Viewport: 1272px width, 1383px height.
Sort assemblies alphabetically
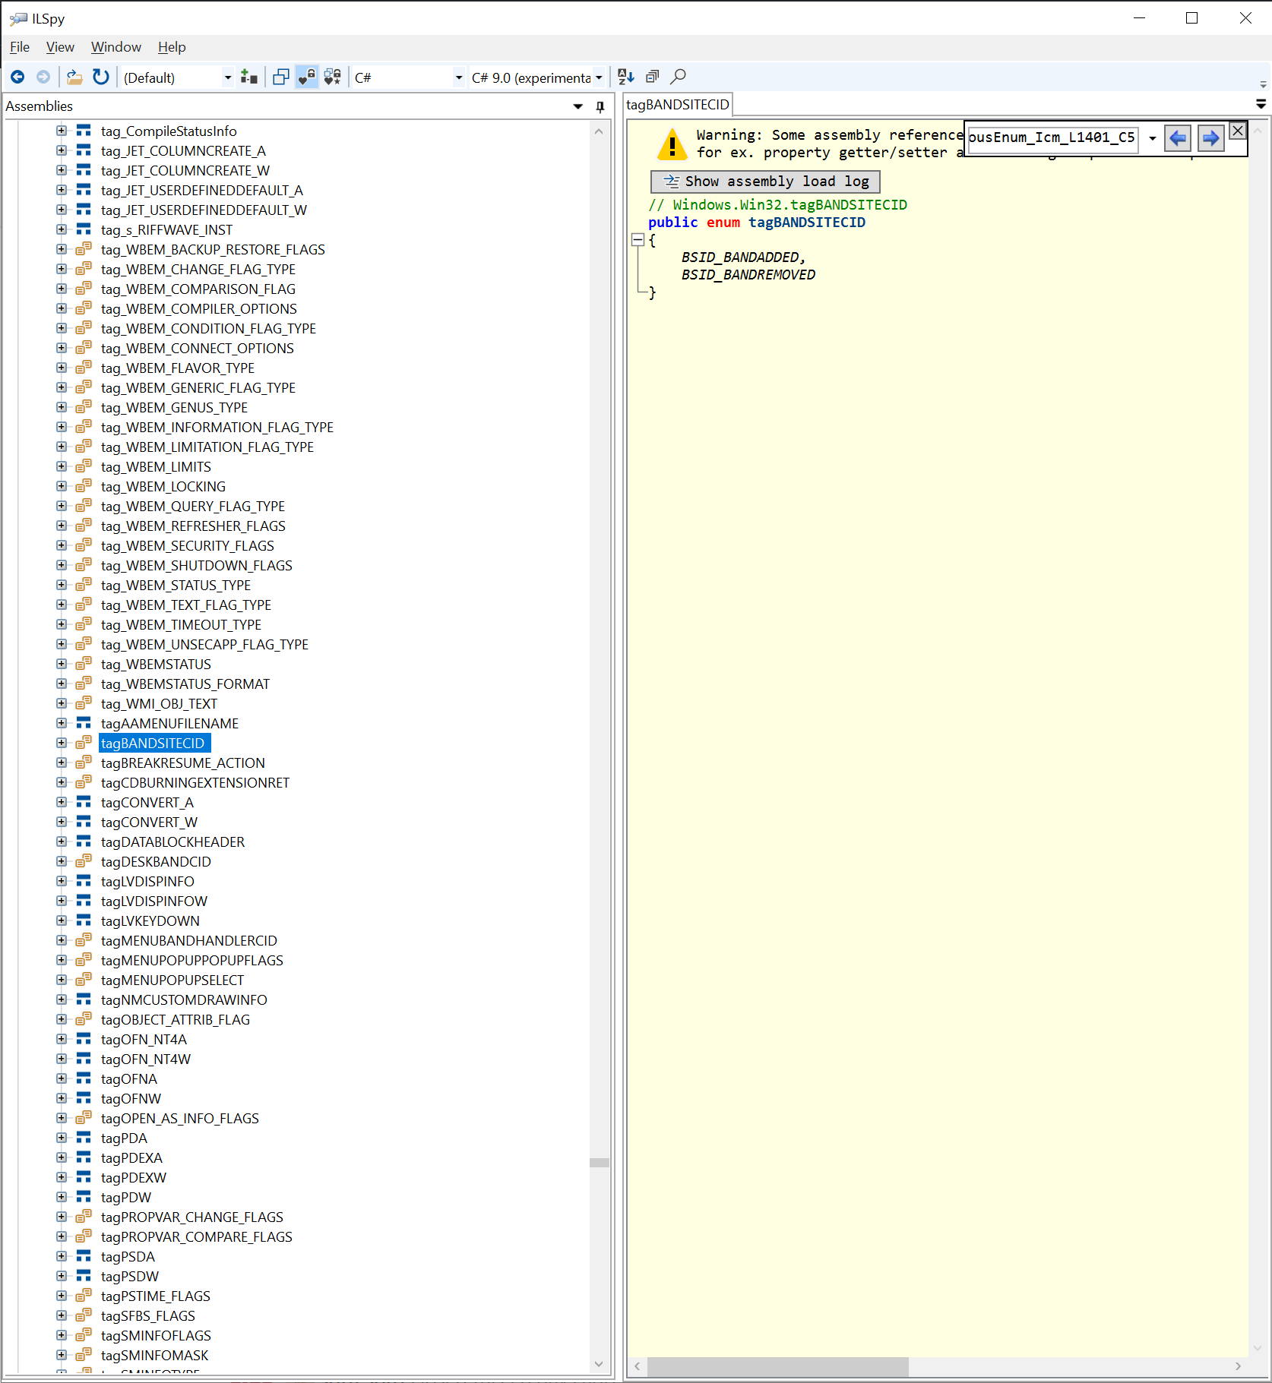point(625,76)
